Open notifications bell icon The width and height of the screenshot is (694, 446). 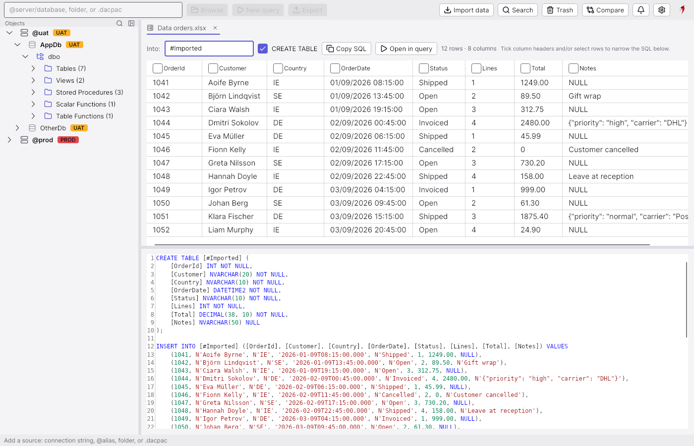tap(641, 10)
